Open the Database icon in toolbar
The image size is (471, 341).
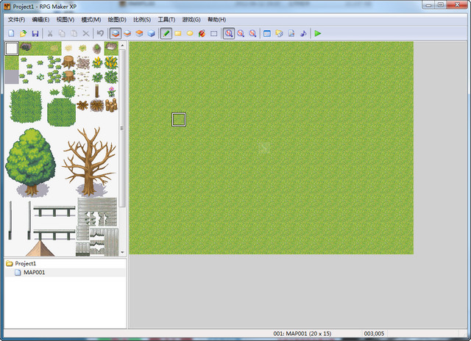pyautogui.click(x=267, y=33)
